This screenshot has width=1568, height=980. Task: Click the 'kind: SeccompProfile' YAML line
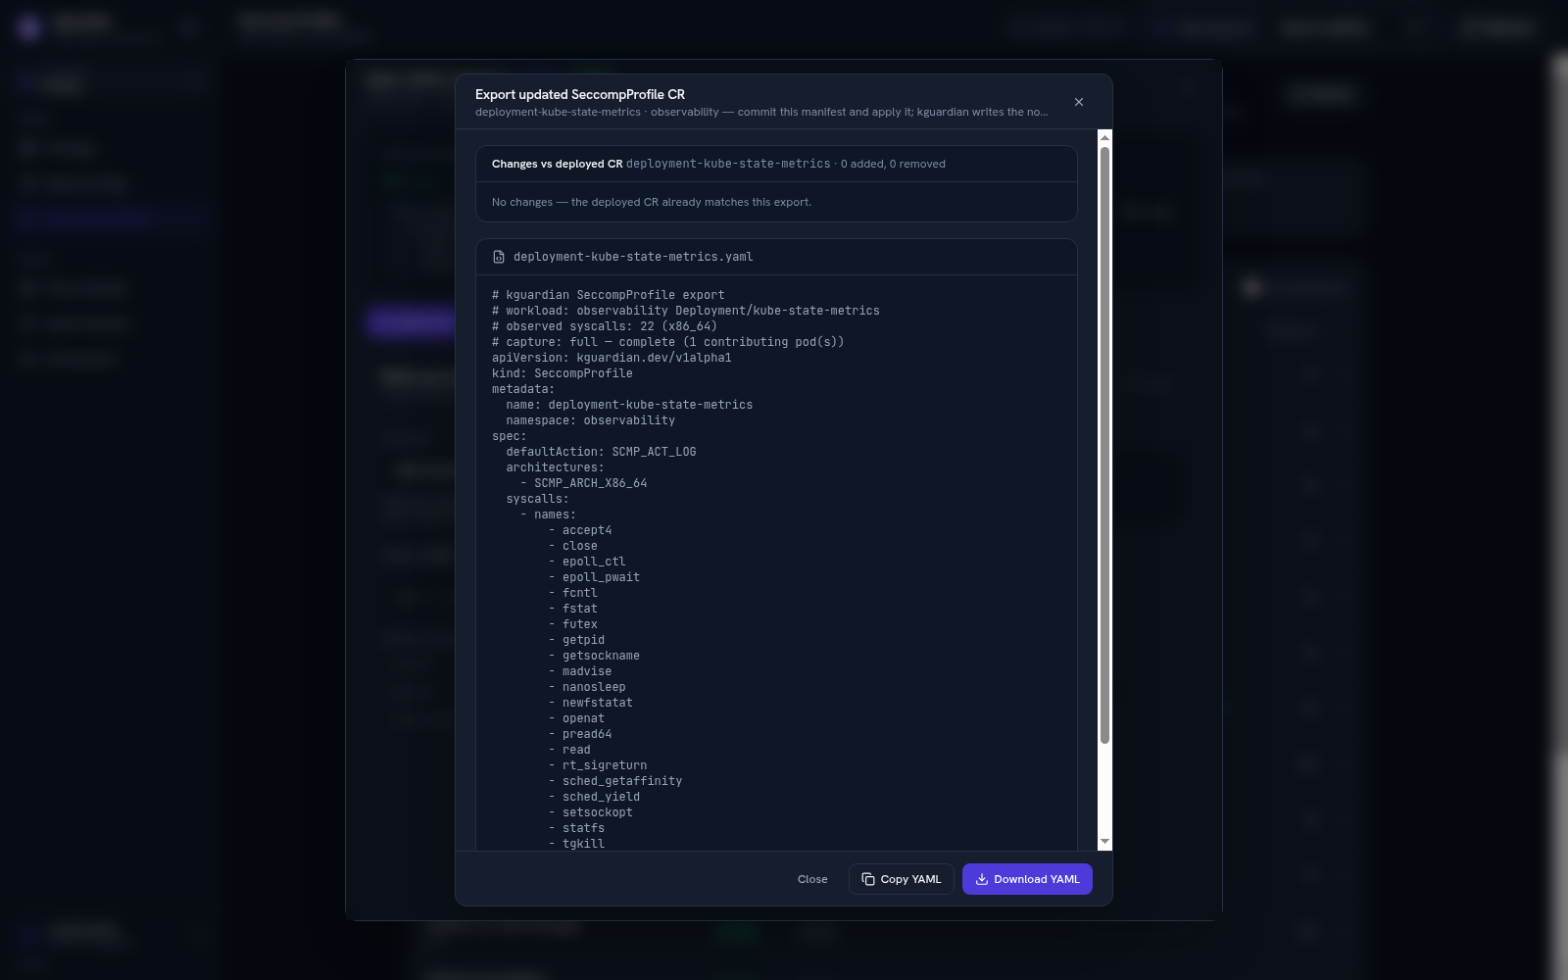tap(563, 373)
